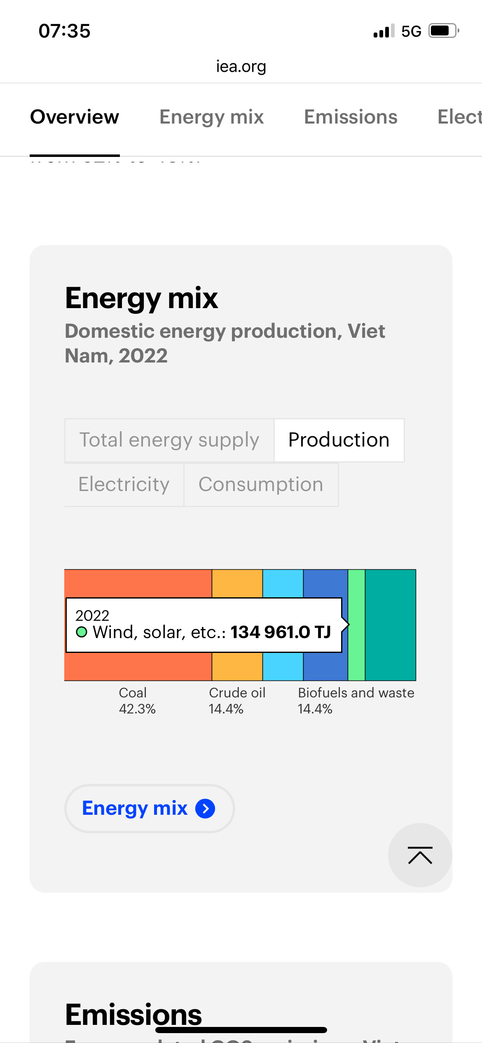Open the Overview tab
482x1043 pixels.
pos(75,117)
